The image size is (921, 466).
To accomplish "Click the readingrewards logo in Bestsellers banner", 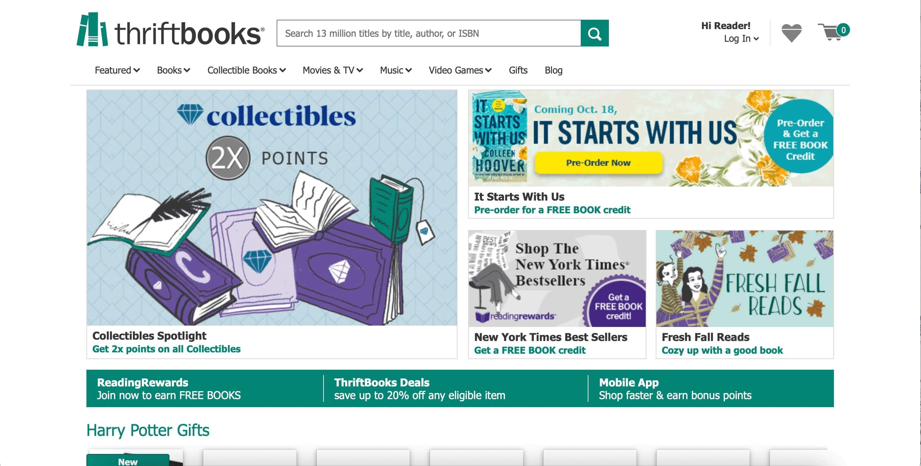I will coord(515,316).
